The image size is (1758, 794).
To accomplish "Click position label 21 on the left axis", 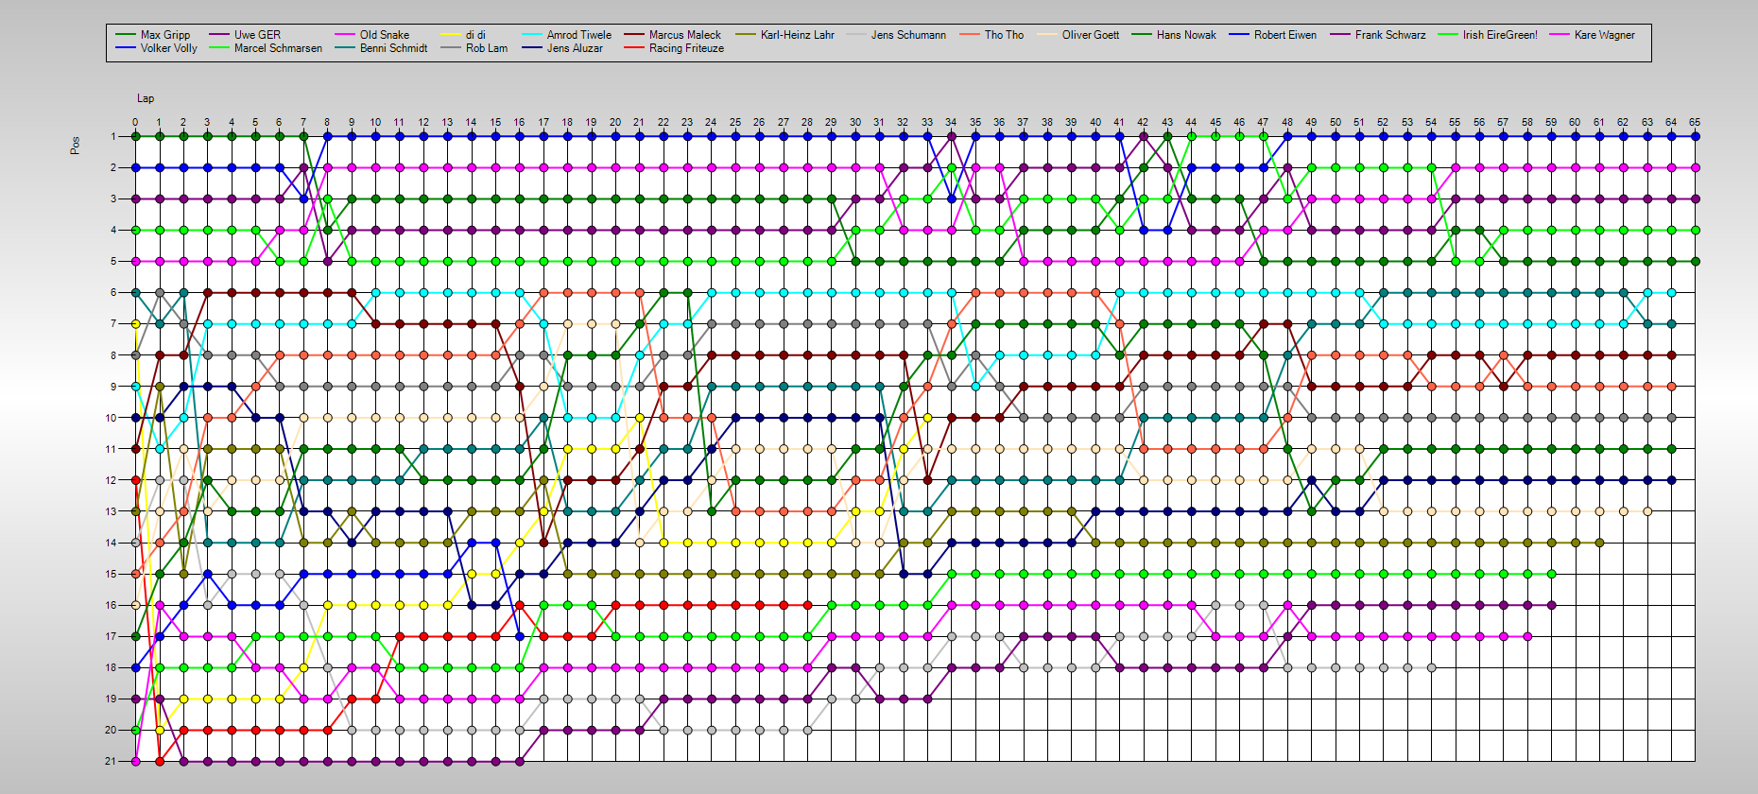I will pyautogui.click(x=111, y=761).
